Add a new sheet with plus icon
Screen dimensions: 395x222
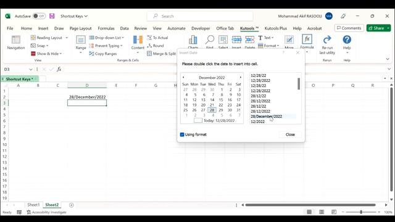[72, 205]
